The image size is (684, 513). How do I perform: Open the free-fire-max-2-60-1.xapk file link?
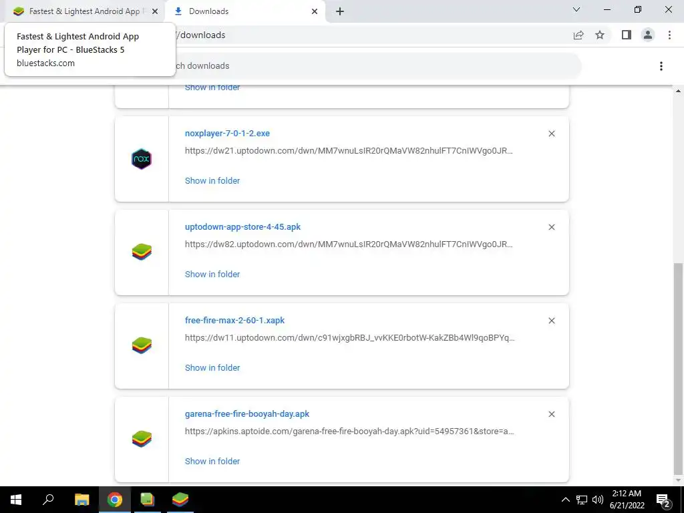[x=234, y=320]
